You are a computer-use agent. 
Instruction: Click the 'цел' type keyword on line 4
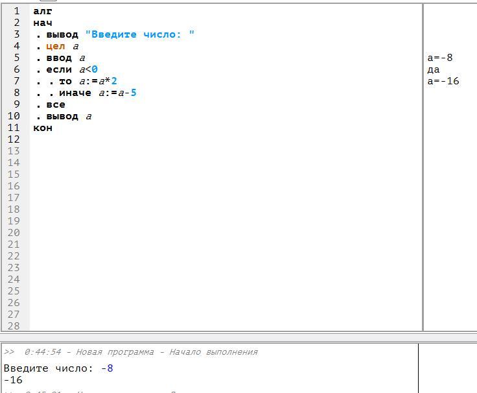[56, 46]
